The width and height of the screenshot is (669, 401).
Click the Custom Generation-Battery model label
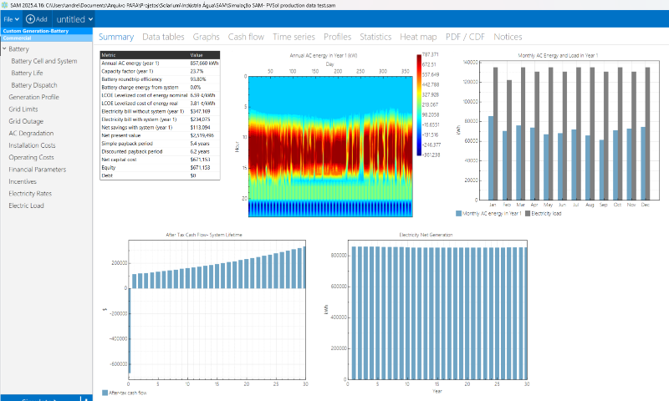click(36, 31)
